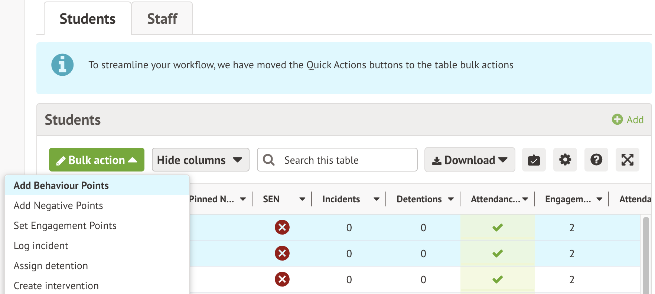The height and width of the screenshot is (294, 655).
Task: Open the Download dropdown
Action: 469,160
